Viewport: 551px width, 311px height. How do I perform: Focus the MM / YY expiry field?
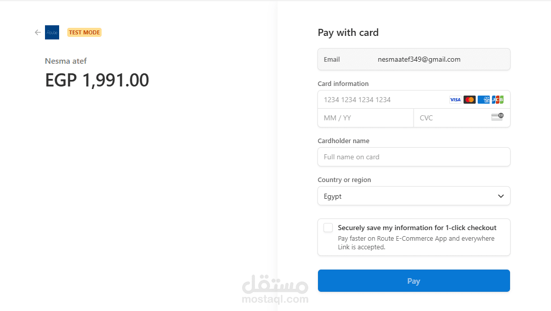[366, 118]
